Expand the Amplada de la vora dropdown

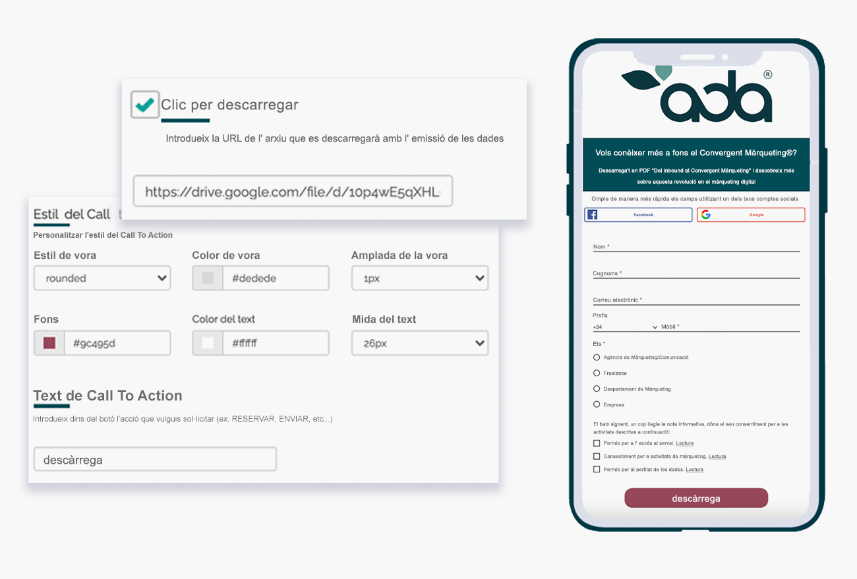pos(420,278)
